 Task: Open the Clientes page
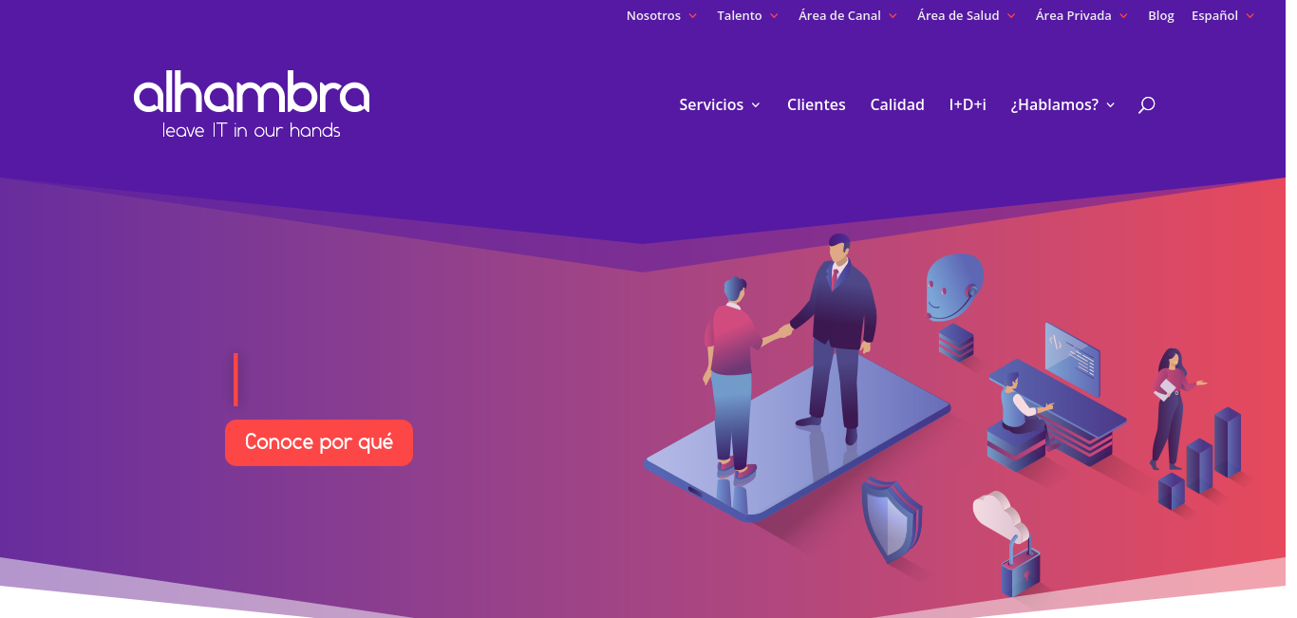tap(817, 104)
